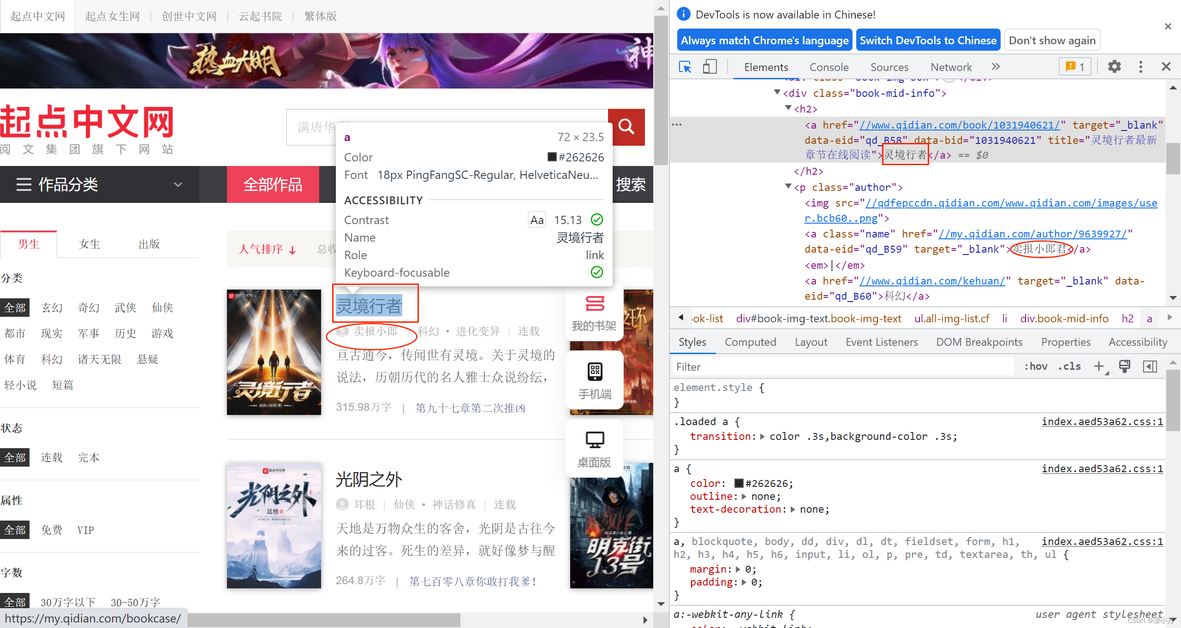Filter by 免费 attribute
The width and height of the screenshot is (1181, 628).
[52, 530]
